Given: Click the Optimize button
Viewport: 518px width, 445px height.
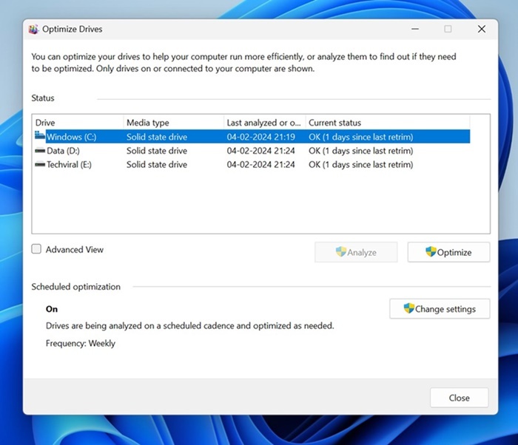Looking at the screenshot, I should [448, 252].
